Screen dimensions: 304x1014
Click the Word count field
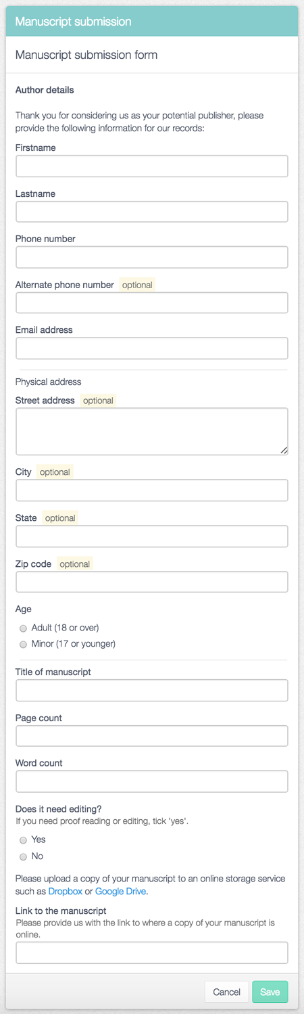[x=152, y=781]
